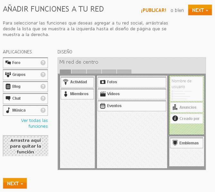Open Ver todas las funciones link
This screenshot has height=192, width=215.
(34, 123)
